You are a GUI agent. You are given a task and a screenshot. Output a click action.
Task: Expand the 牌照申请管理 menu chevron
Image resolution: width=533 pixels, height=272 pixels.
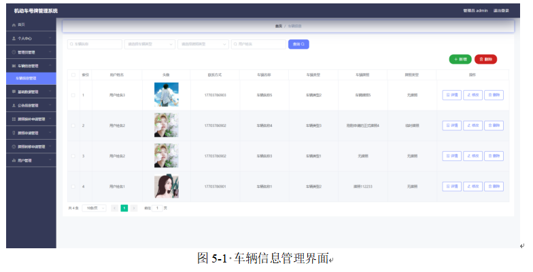click(50, 133)
